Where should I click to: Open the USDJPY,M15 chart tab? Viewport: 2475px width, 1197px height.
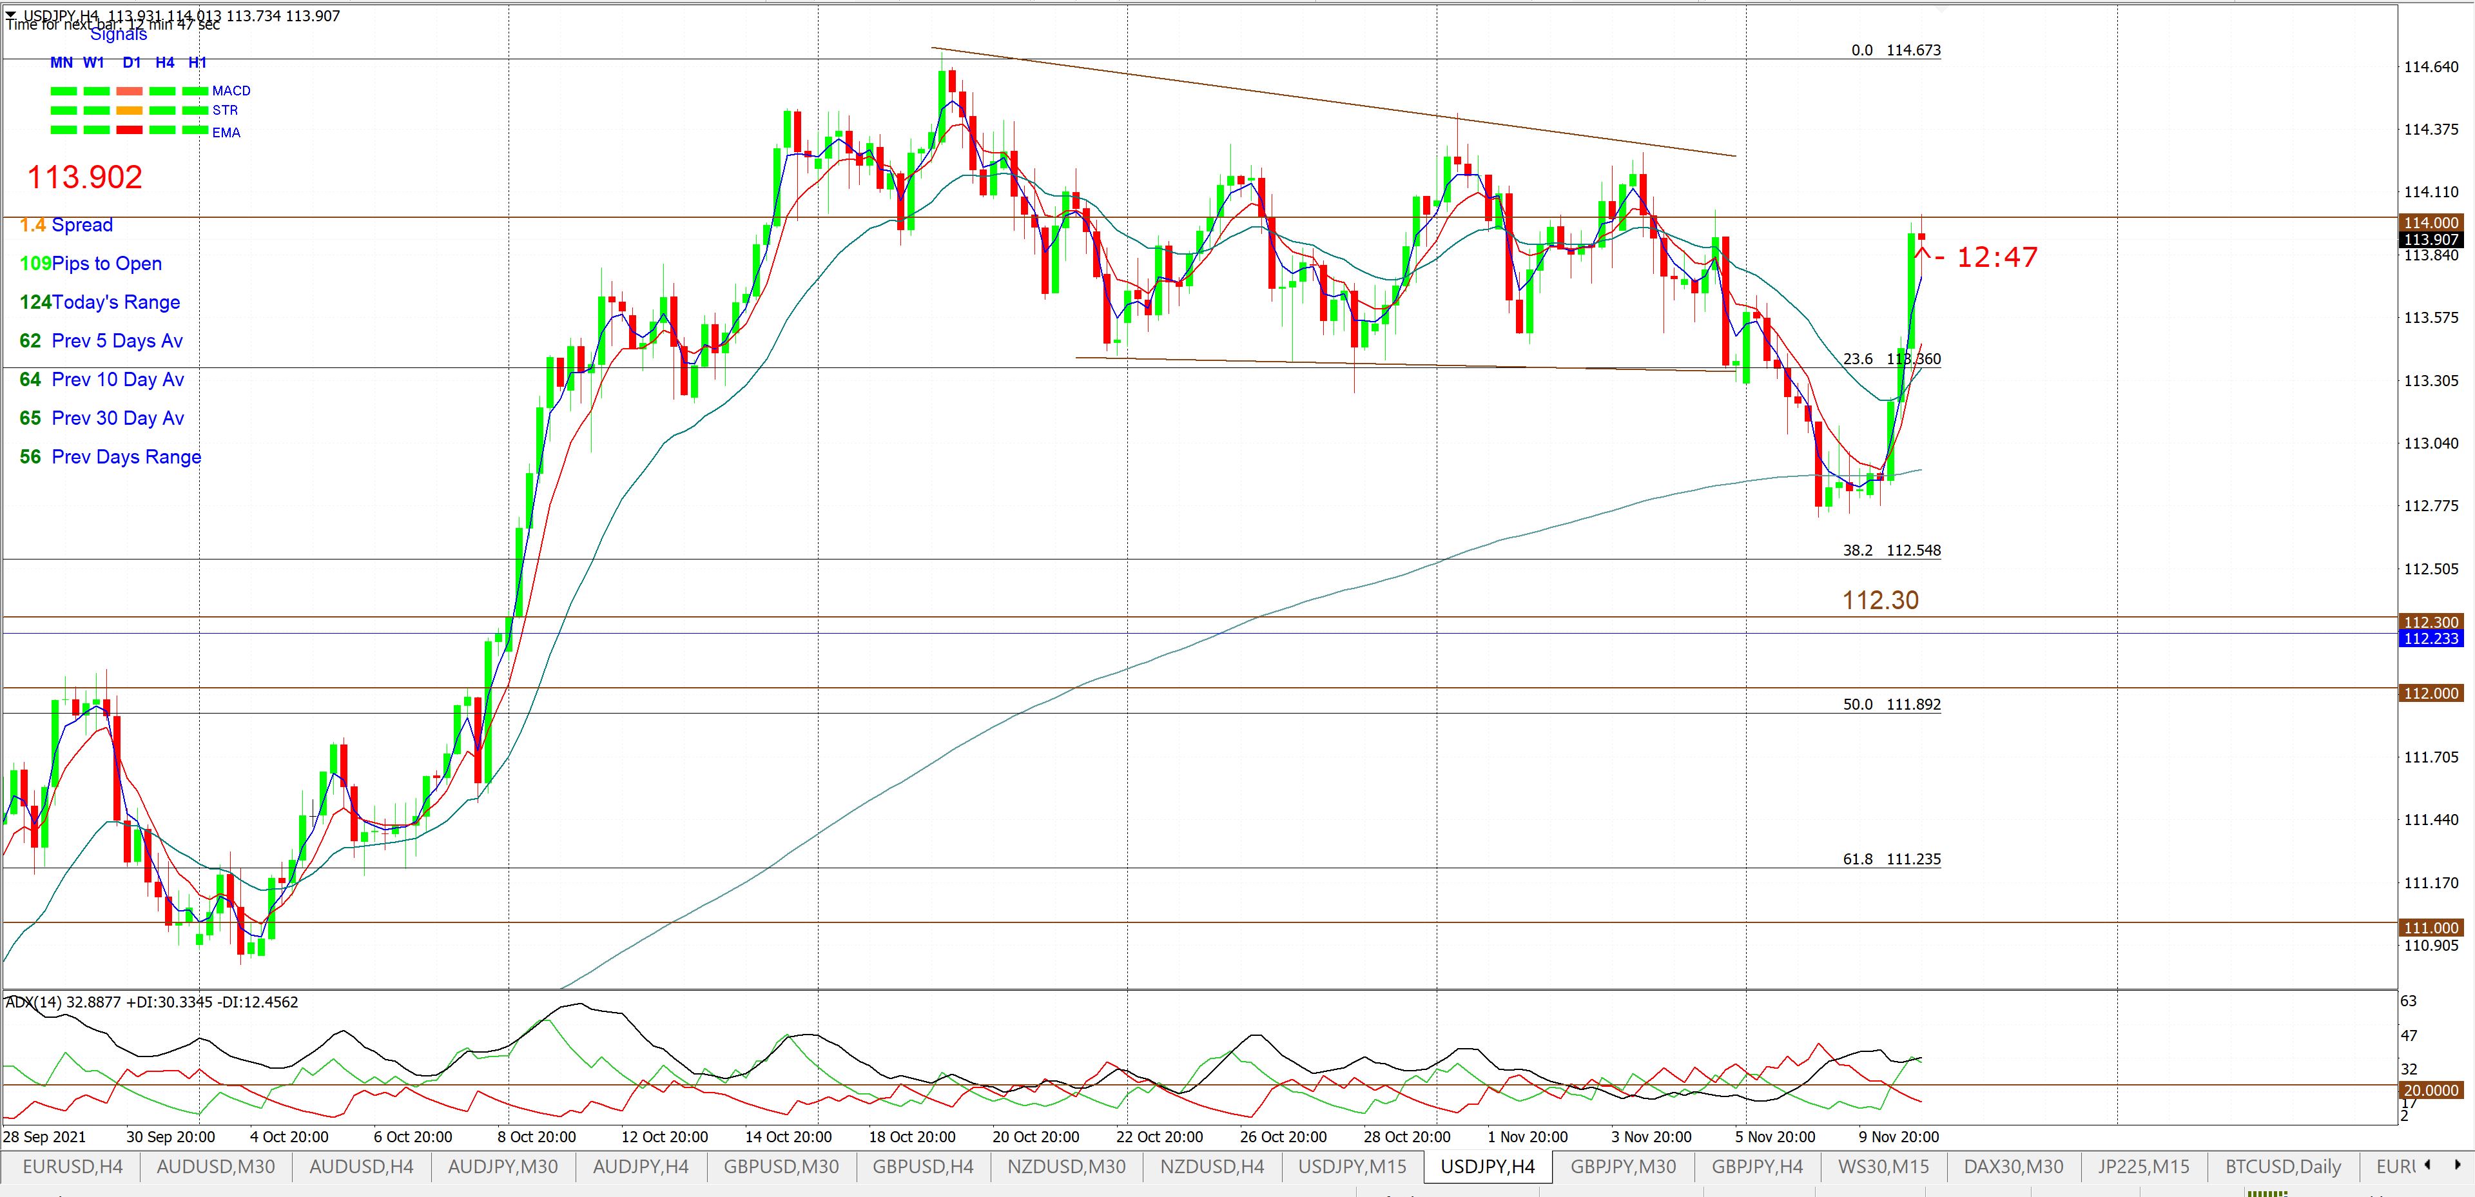(x=1353, y=1166)
